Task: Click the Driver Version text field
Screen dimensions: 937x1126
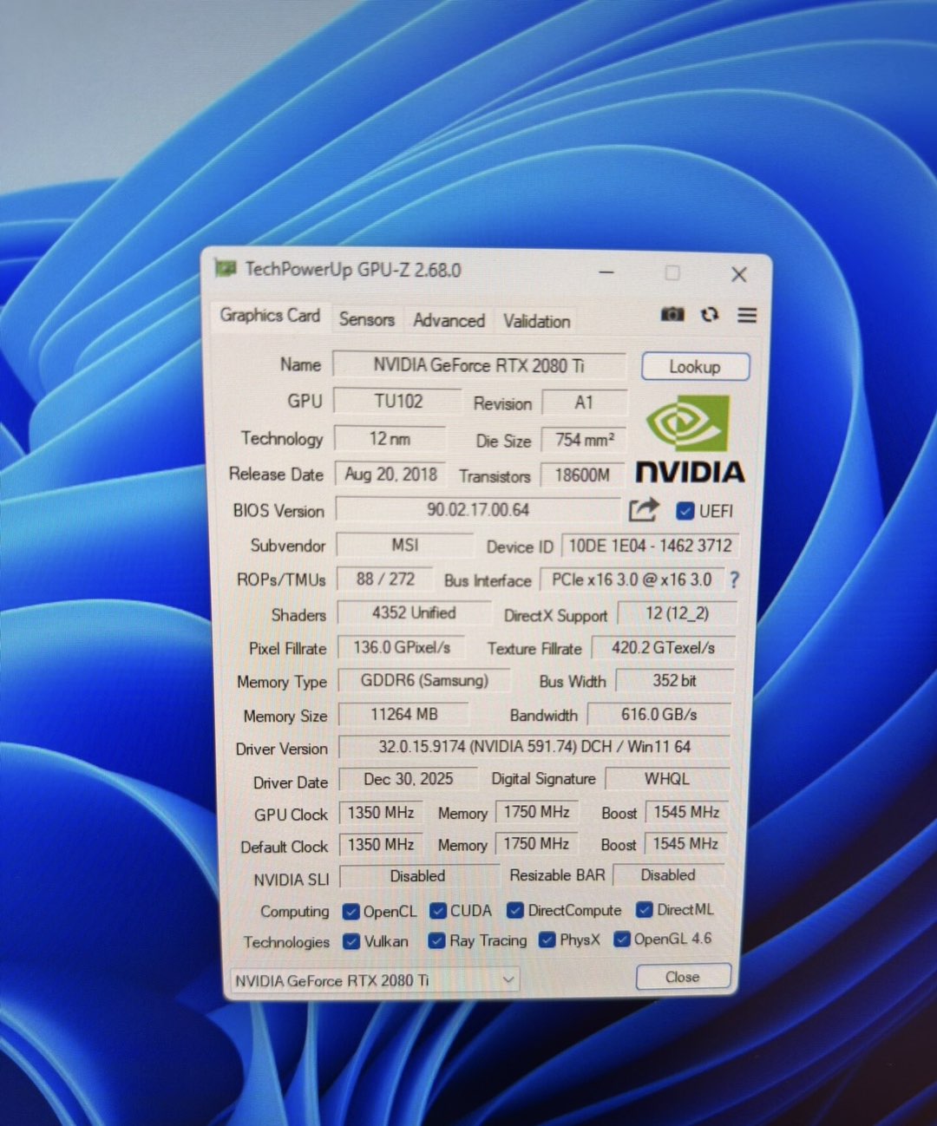Action: click(x=534, y=747)
